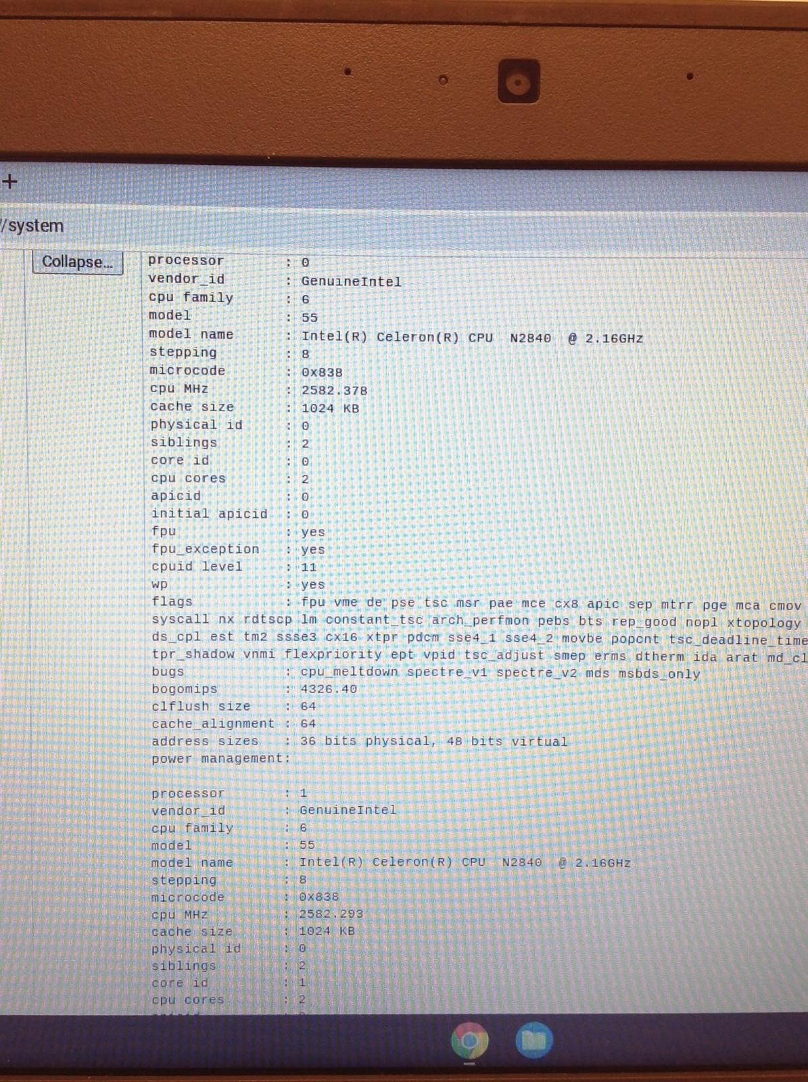This screenshot has width=808, height=1082.
Task: Select the line starting with tpr_shadow vnmi
Action: pyautogui.click(x=479, y=655)
